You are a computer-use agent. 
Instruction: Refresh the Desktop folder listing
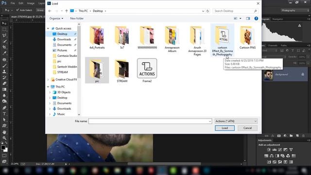point(207,11)
